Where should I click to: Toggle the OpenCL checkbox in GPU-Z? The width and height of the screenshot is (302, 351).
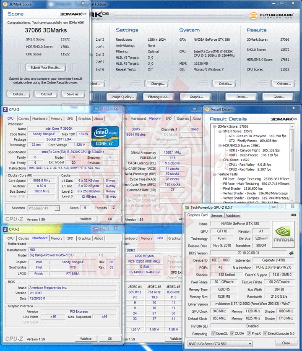coord(213,333)
